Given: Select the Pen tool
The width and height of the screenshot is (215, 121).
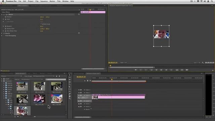Looking at the screenshot, I should coord(70,94).
